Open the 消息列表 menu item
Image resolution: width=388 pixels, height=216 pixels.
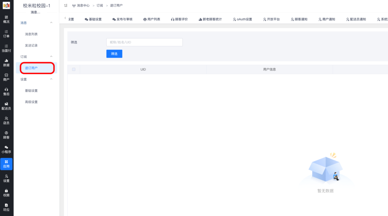click(x=31, y=34)
